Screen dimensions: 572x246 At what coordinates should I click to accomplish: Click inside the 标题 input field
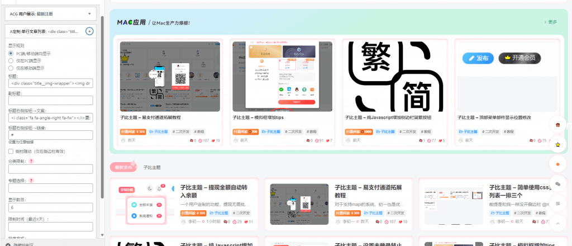[x=51, y=83]
